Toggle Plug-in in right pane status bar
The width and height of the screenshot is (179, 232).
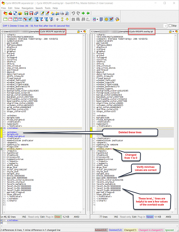(141, 217)
